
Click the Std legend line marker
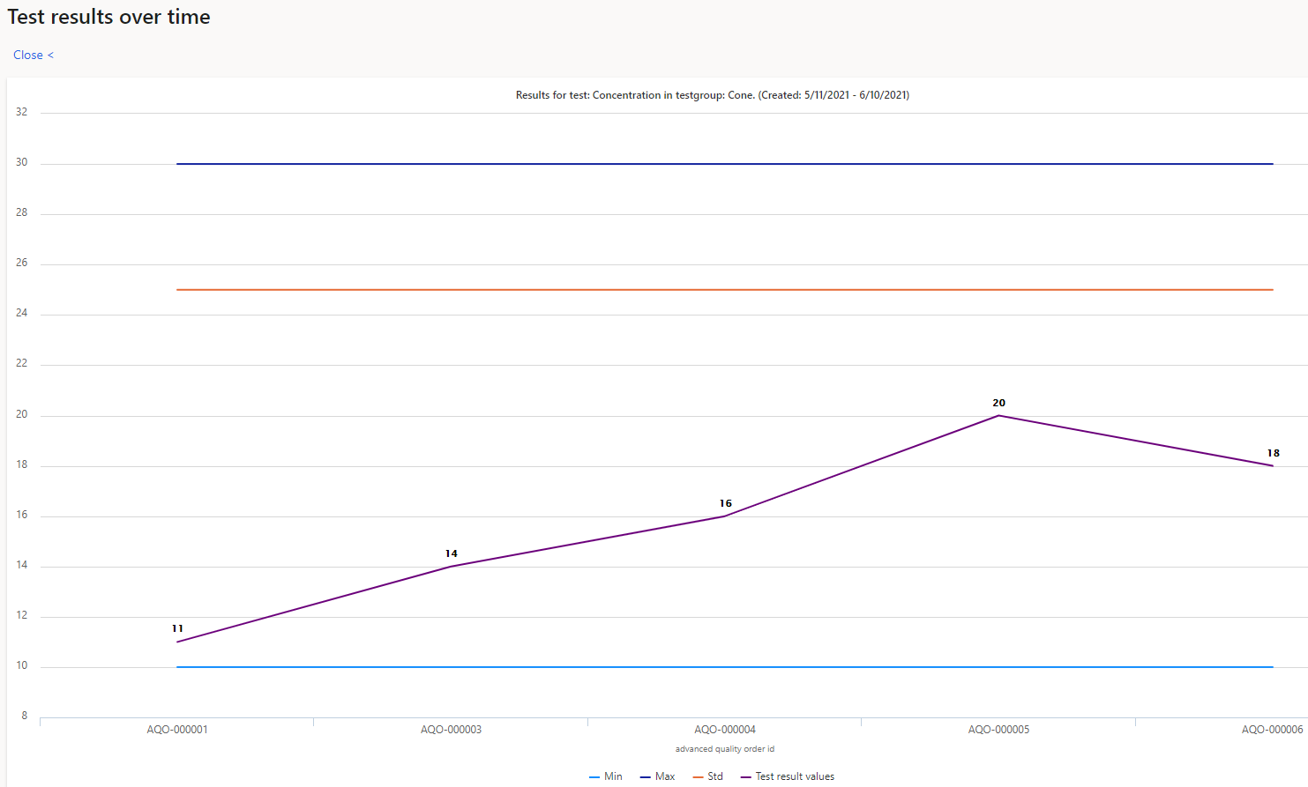point(698,776)
